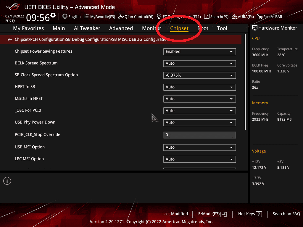Open the Advanced tab

(x=121, y=28)
